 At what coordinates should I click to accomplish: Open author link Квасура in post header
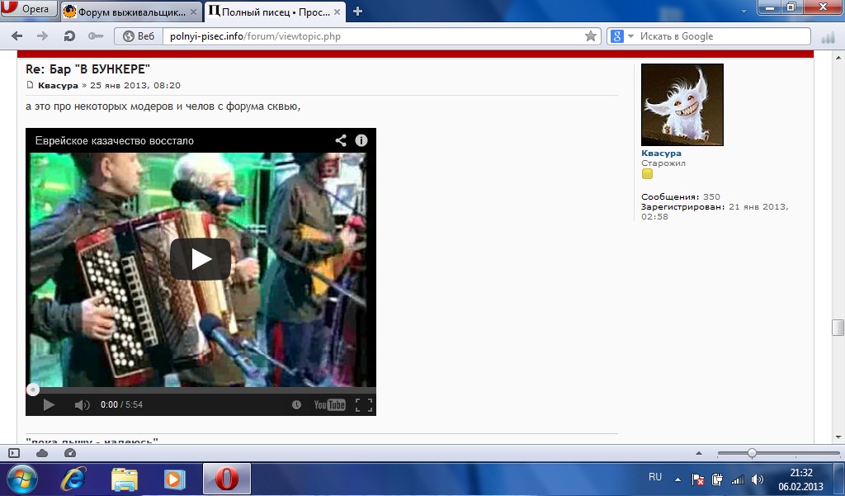(x=59, y=85)
